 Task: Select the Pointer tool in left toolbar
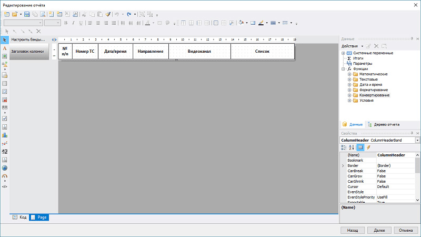(5, 40)
